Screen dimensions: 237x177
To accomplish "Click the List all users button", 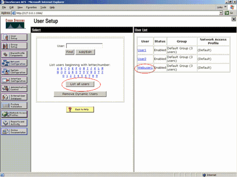I will click(x=80, y=84).
